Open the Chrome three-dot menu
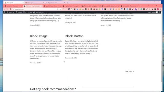This screenshot has width=164, height=92. [x=161, y=9]
